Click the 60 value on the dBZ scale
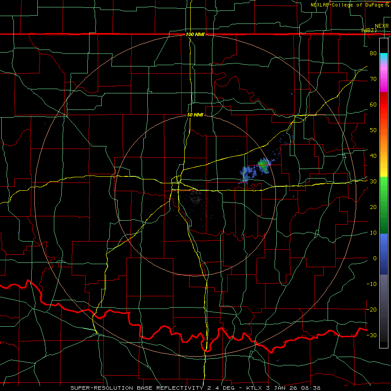This screenshot has width=391, height=391. (x=373, y=104)
